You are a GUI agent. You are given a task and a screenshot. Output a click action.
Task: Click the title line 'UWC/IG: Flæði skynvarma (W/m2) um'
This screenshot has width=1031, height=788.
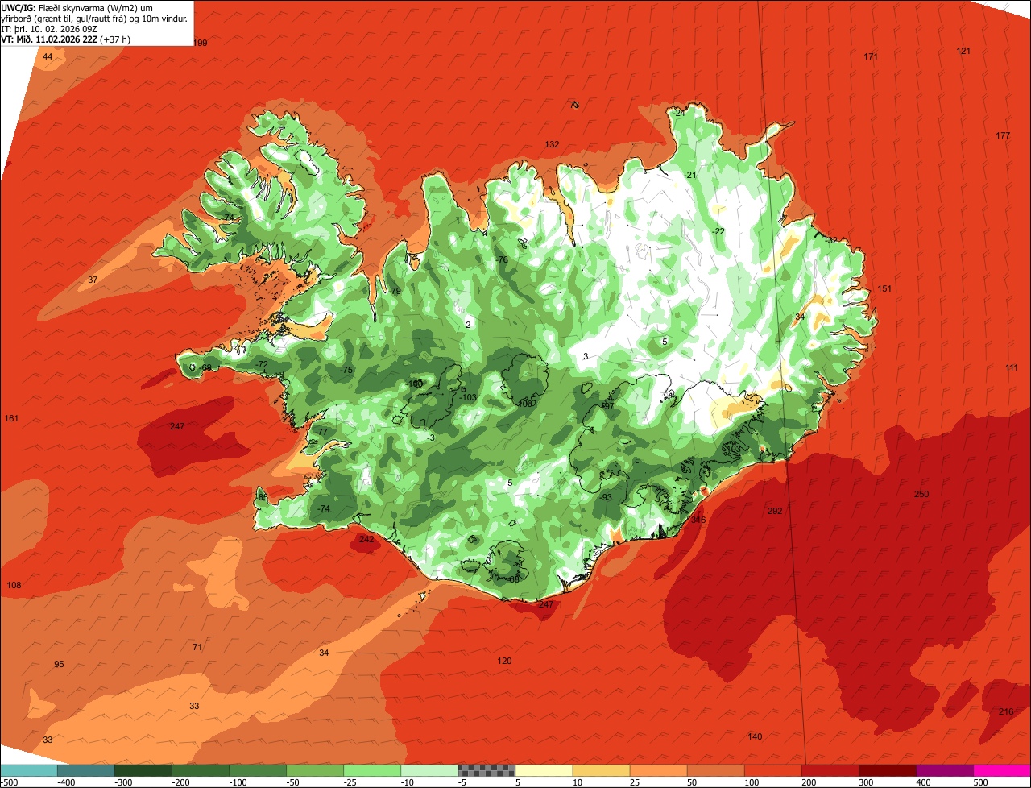pos(77,7)
